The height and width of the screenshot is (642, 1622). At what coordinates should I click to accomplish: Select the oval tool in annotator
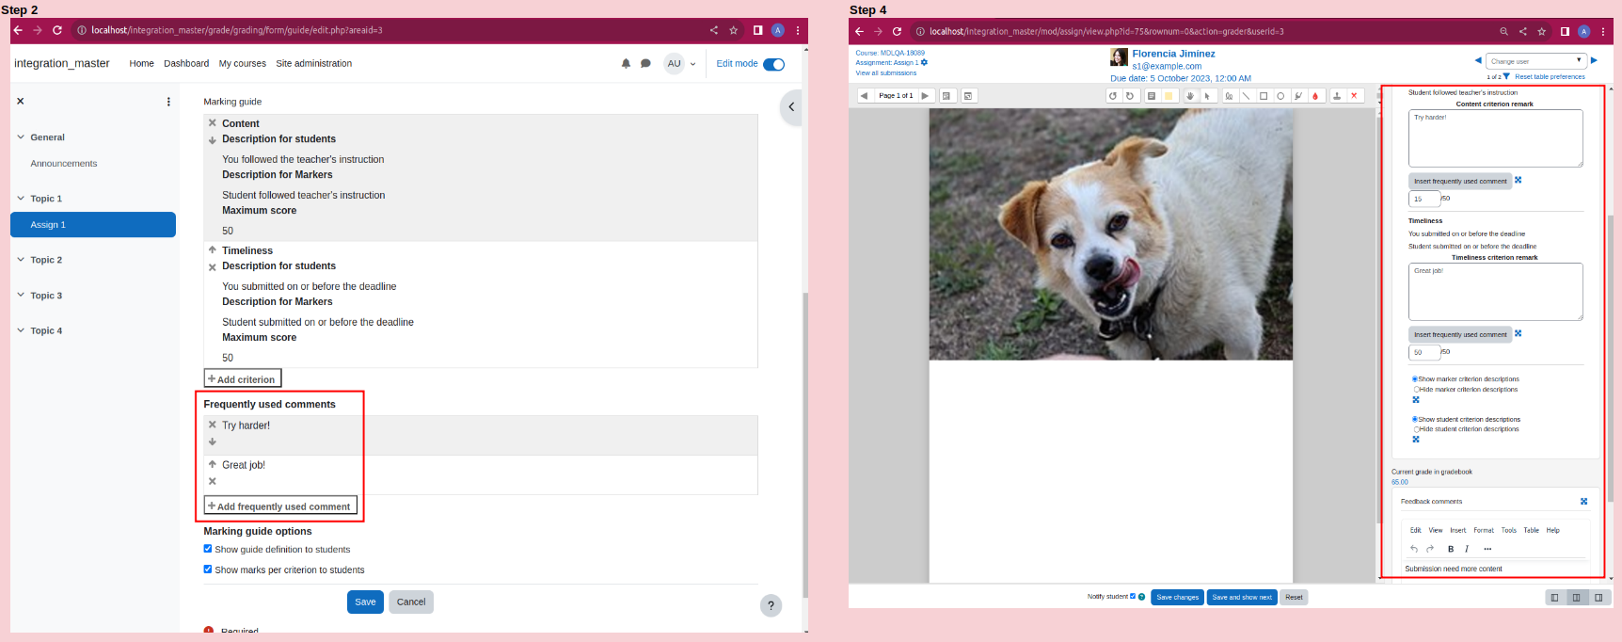pyautogui.click(x=1280, y=96)
